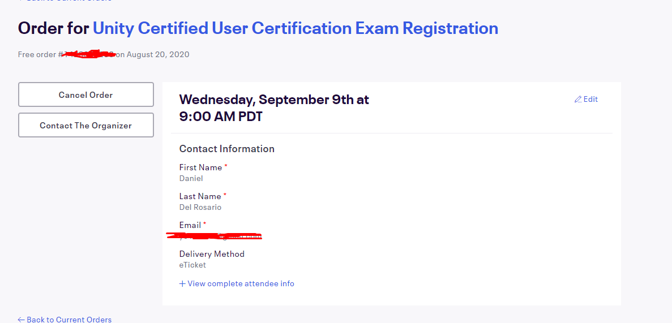Open the Unity Certified User Certification Exam Registration link
Viewport: 672px width, 323px height.
(x=296, y=28)
